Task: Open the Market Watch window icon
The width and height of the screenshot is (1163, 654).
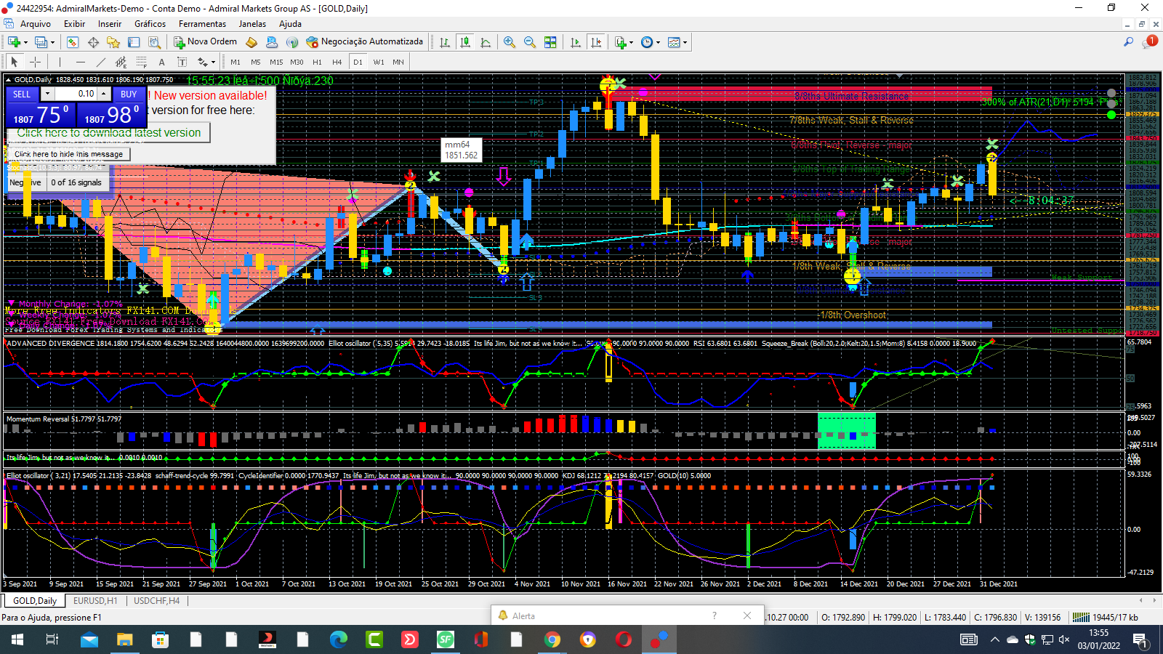Action: point(73,42)
